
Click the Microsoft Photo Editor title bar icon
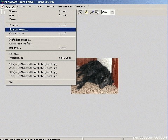pyautogui.click(x=2, y=2)
